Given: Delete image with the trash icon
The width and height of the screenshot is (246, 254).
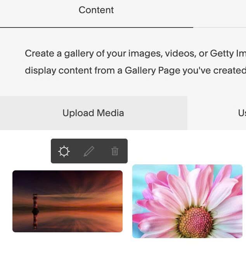Looking at the screenshot, I should coord(115,151).
